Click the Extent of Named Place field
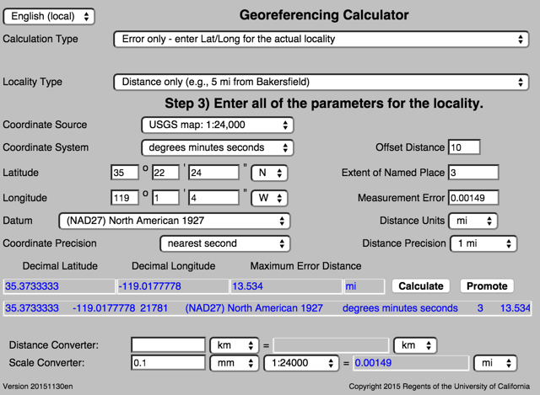 point(472,173)
